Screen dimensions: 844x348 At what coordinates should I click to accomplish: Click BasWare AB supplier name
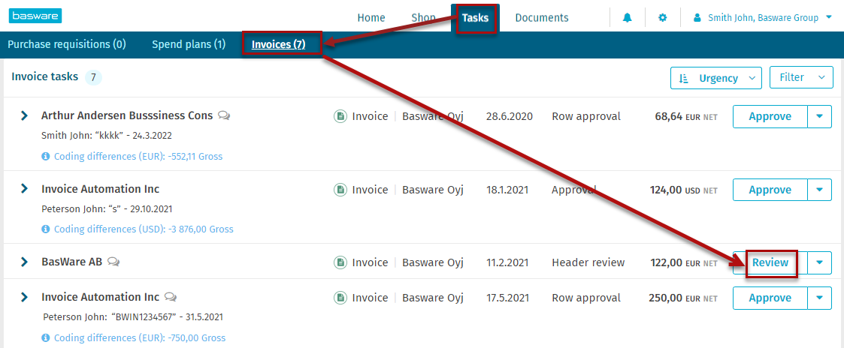click(71, 262)
